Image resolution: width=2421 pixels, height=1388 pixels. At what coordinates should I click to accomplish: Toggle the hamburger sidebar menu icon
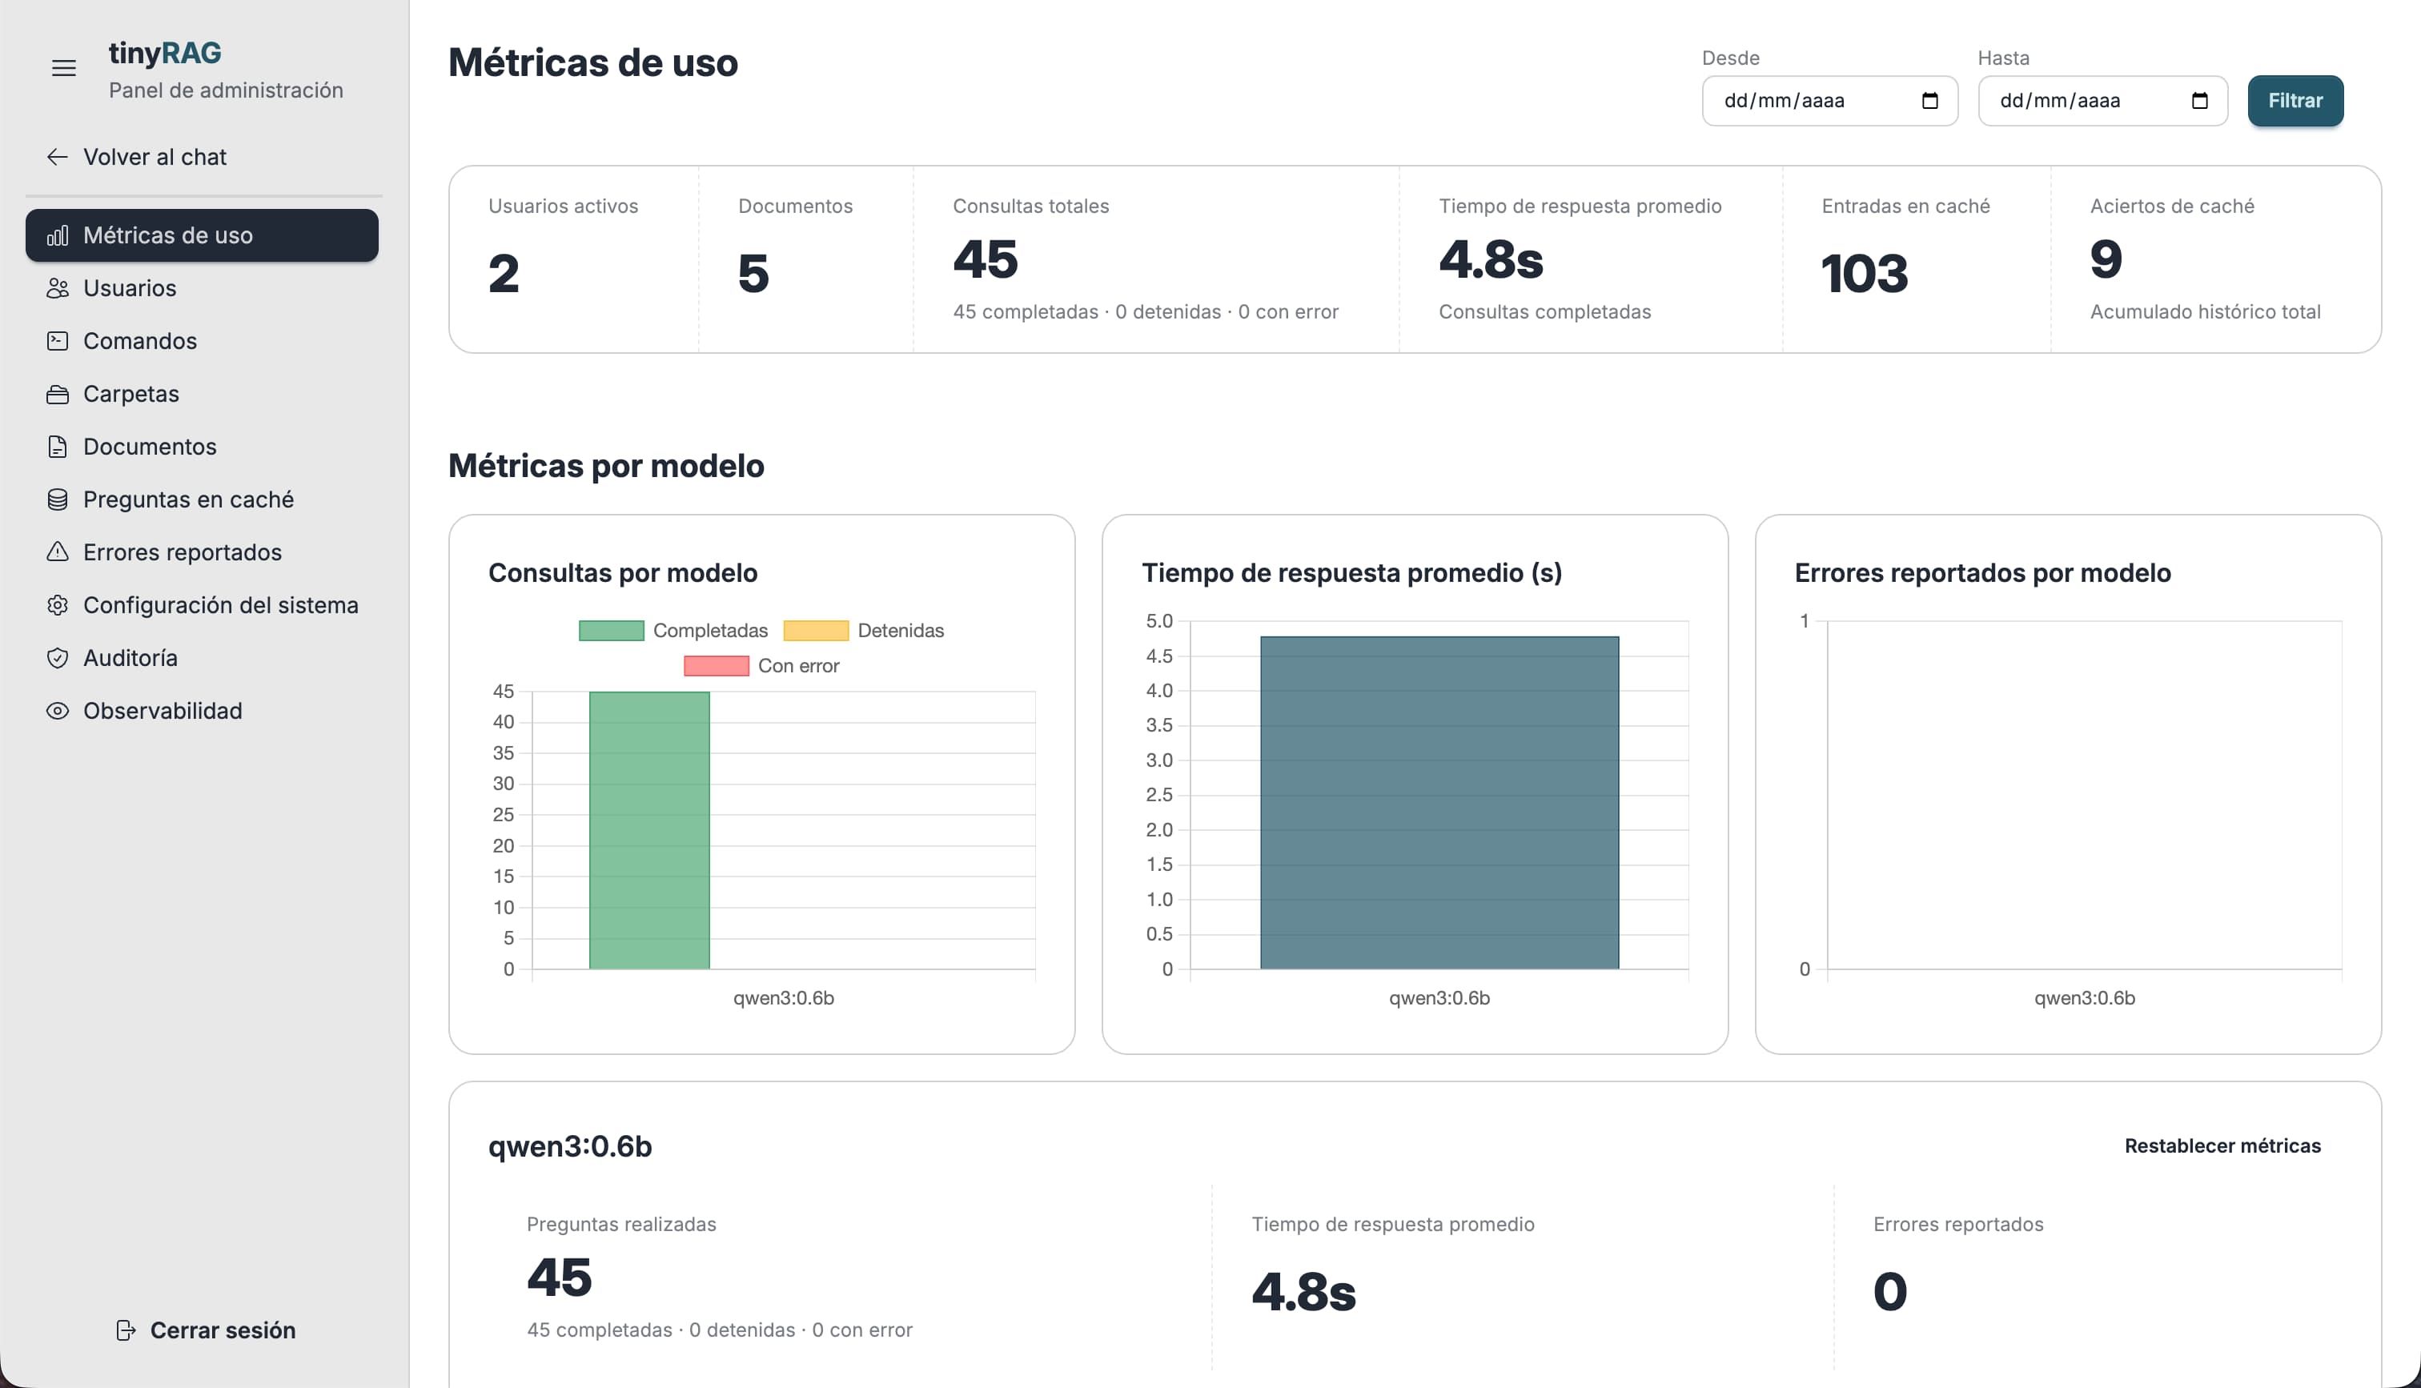coord(64,68)
